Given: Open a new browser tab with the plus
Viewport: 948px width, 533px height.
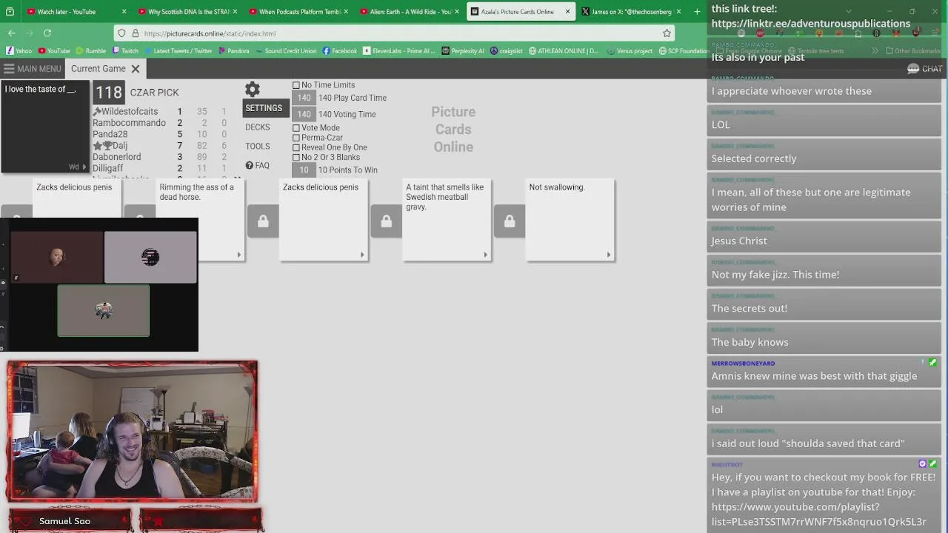Looking at the screenshot, I should pyautogui.click(x=697, y=12).
